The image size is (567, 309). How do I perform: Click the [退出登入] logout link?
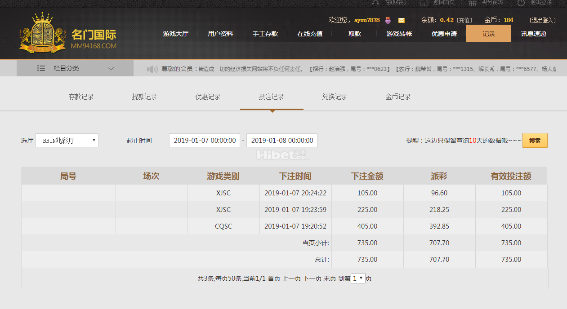[x=542, y=20]
